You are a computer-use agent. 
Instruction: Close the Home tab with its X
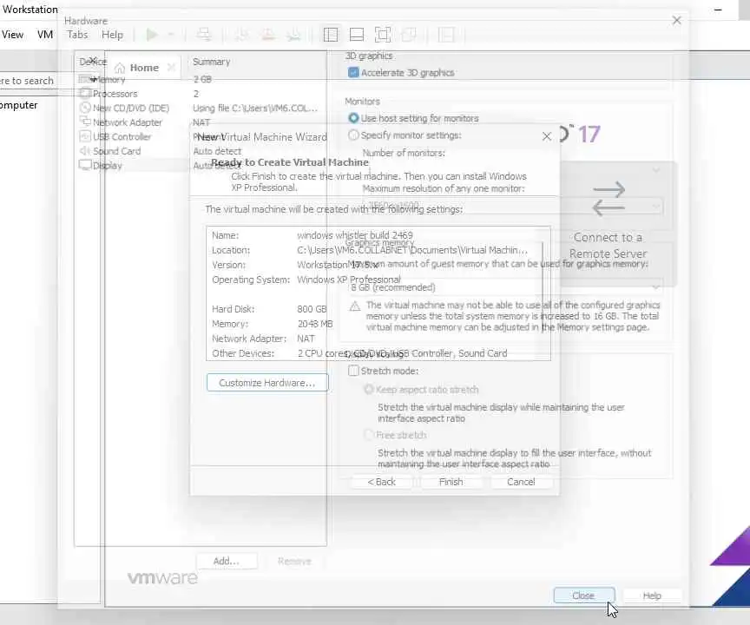coord(171,68)
